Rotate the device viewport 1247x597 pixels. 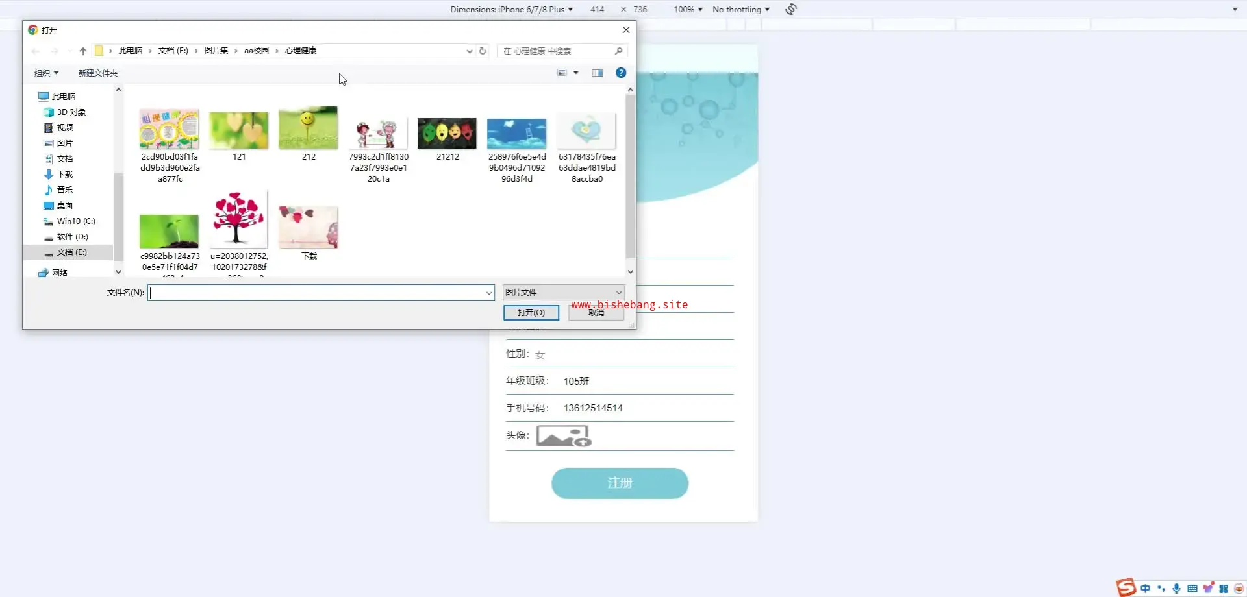(790, 9)
